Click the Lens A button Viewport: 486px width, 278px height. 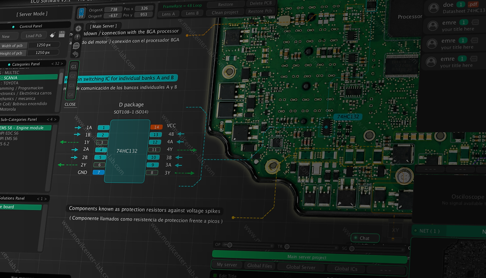(169, 14)
